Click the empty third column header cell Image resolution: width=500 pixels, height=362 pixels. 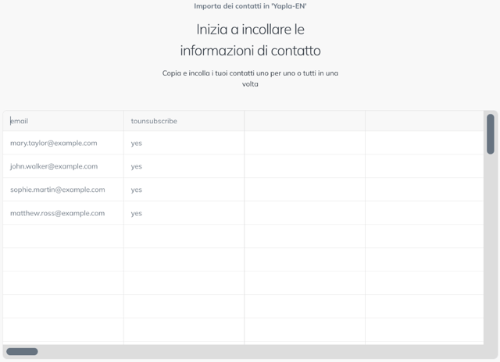[x=305, y=121]
